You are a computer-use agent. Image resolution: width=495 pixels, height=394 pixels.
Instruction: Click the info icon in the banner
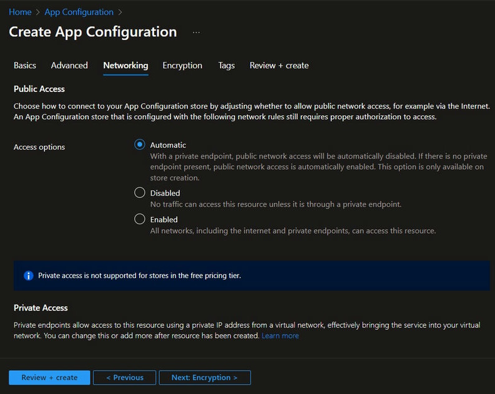click(28, 276)
